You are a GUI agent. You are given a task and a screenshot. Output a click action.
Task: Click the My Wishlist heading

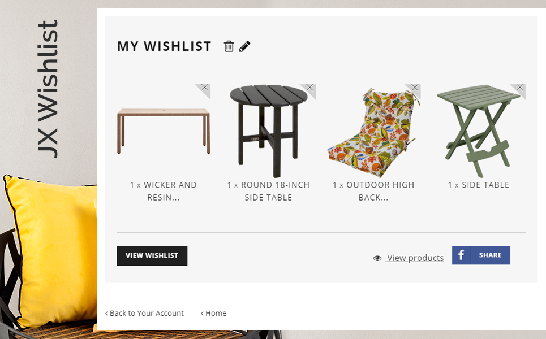click(x=164, y=46)
